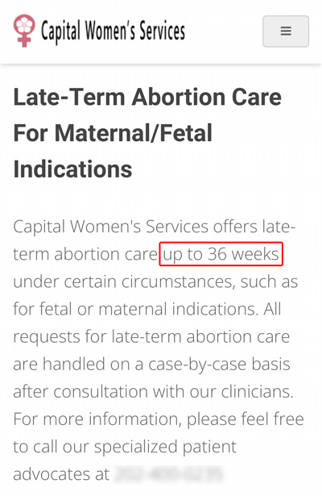The height and width of the screenshot is (496, 322).
Task: Tap the blurred phone number after "advocates at"
Action: pos(169,473)
